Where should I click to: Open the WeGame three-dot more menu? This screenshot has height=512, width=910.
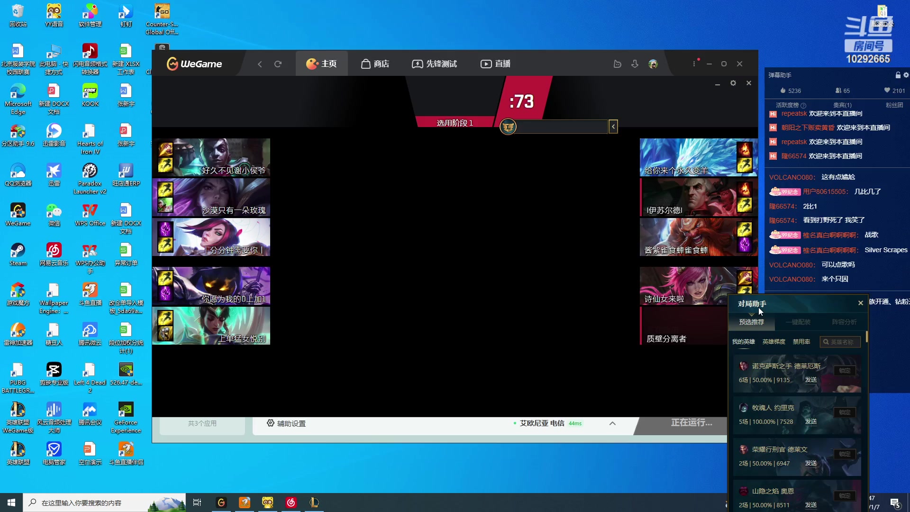tap(694, 64)
